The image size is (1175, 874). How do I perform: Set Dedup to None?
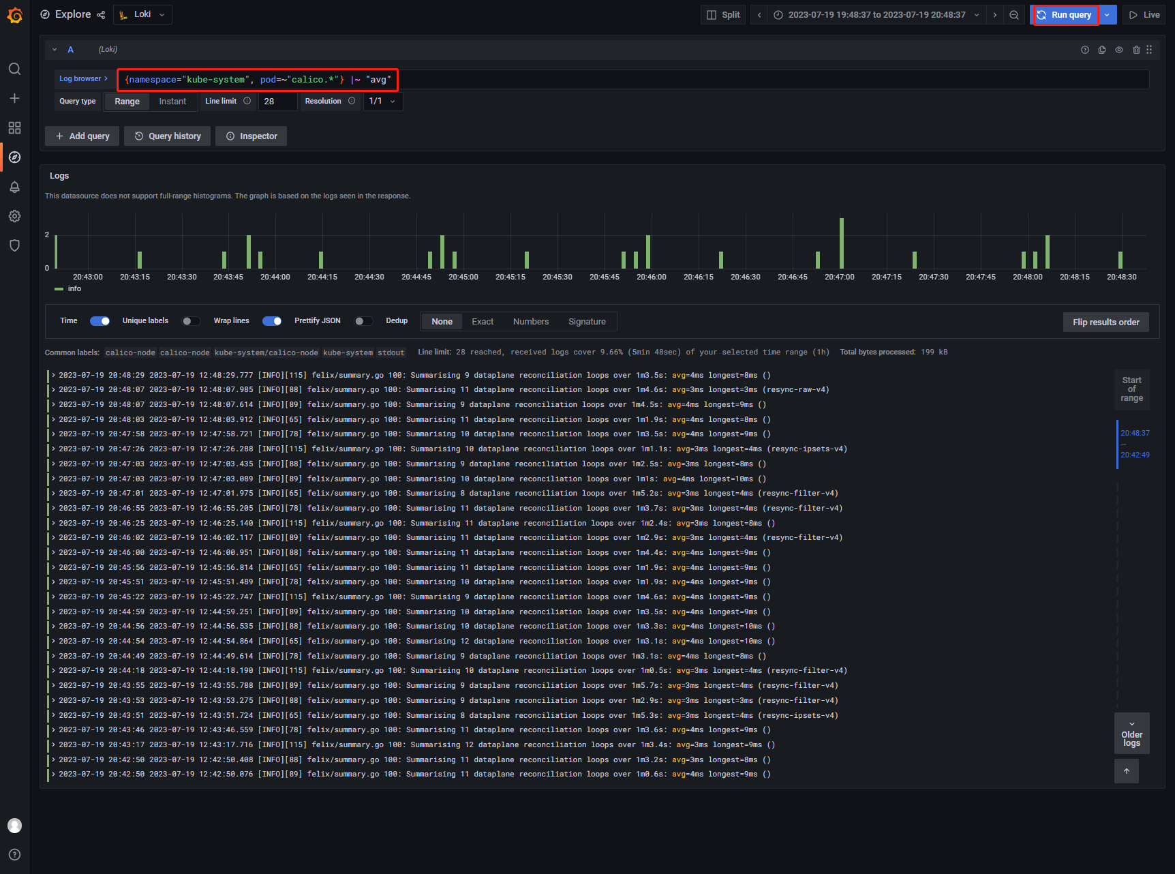point(442,322)
